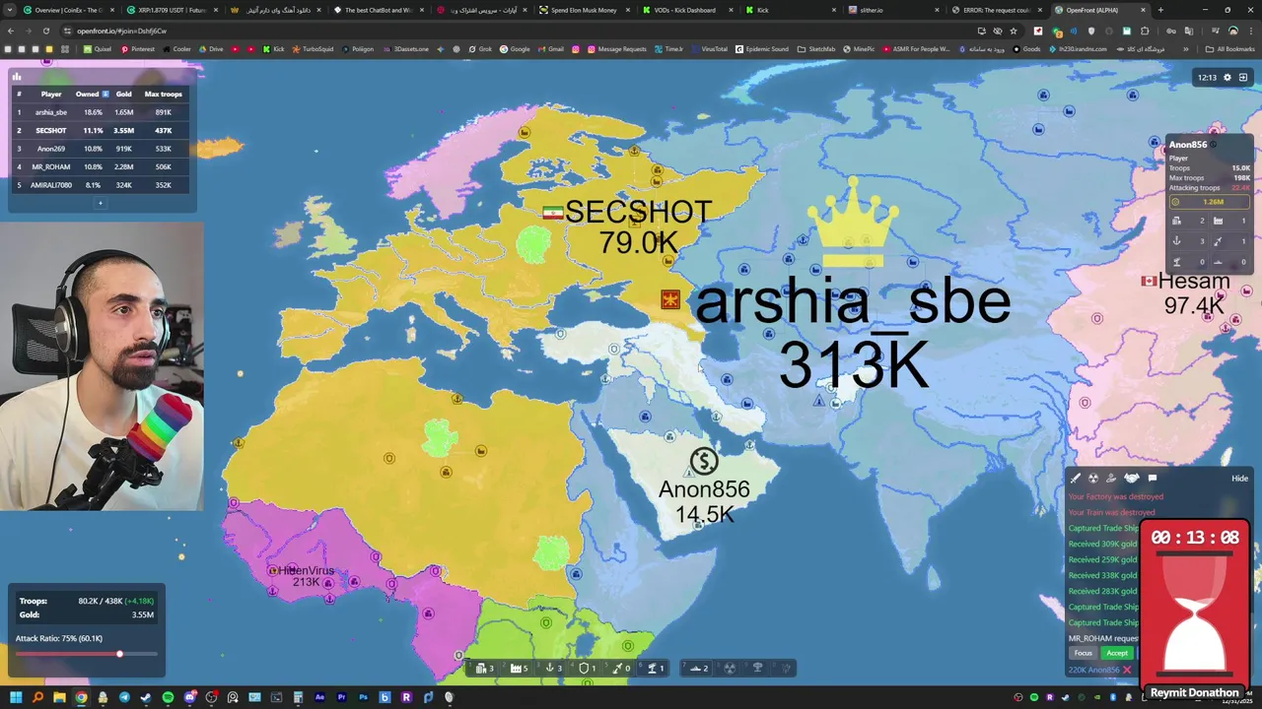Viewport: 1262px width, 709px height.
Task: Open the Sketchfab bookmark
Action: coord(816,49)
